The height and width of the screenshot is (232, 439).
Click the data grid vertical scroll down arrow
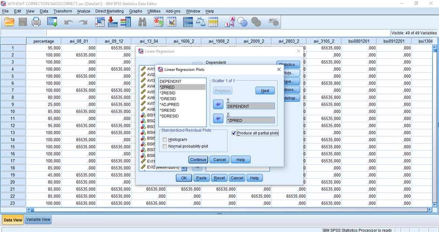point(434,205)
